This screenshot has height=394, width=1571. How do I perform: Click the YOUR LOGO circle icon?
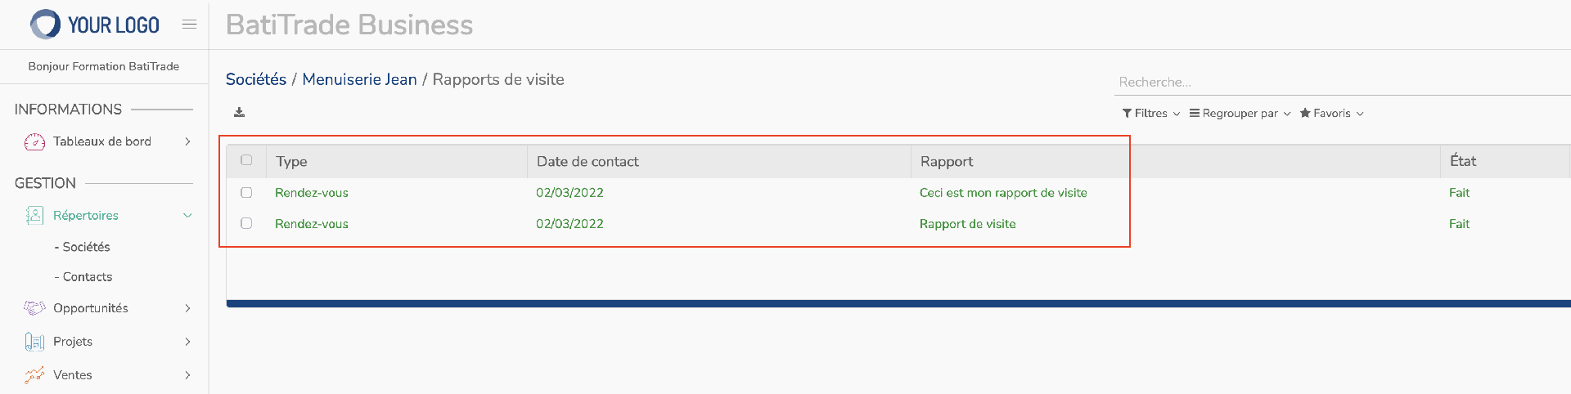point(45,25)
